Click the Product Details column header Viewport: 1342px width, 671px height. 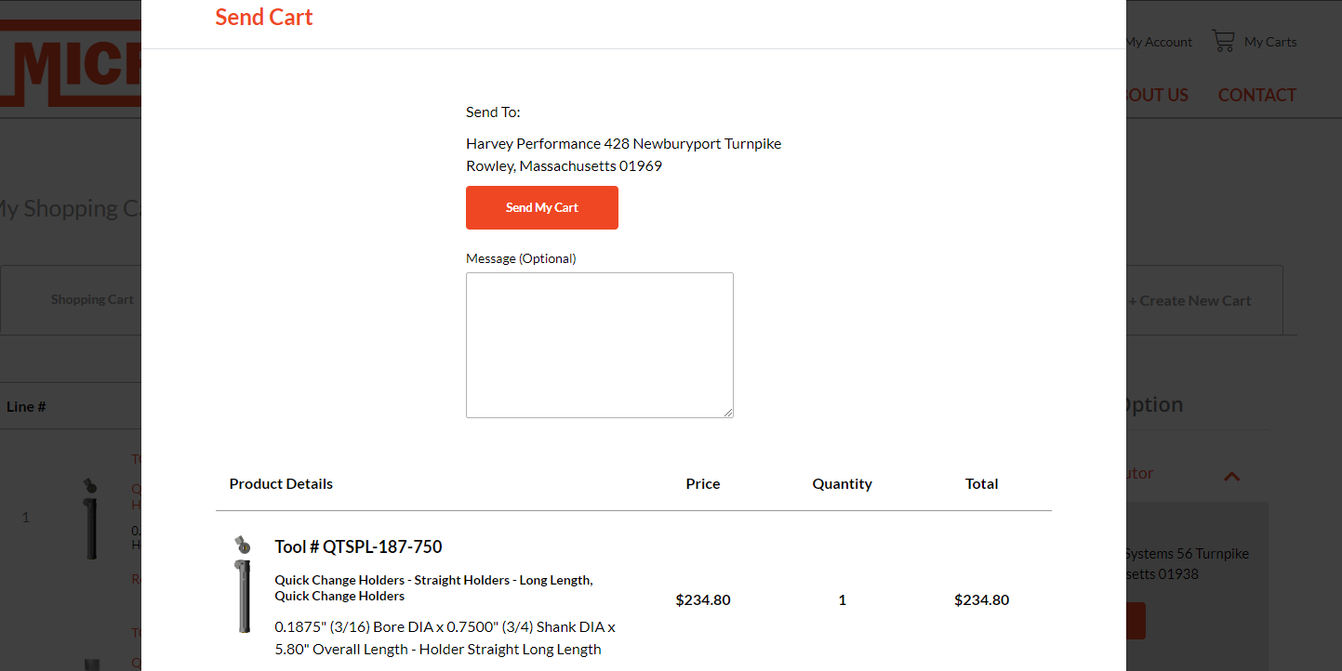(280, 483)
